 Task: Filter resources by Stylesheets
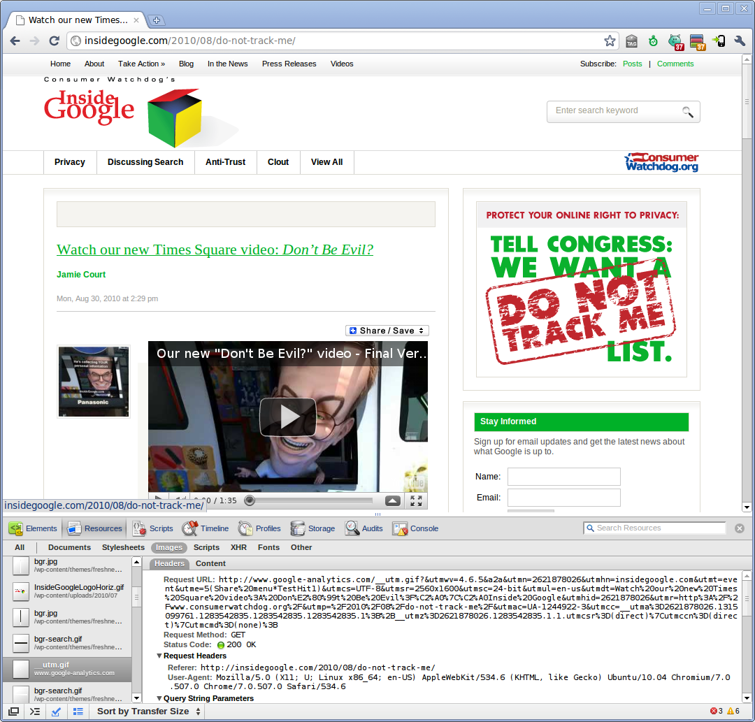pyautogui.click(x=123, y=548)
